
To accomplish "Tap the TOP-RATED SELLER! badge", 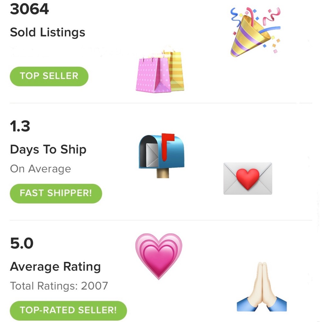I will pos(68,310).
